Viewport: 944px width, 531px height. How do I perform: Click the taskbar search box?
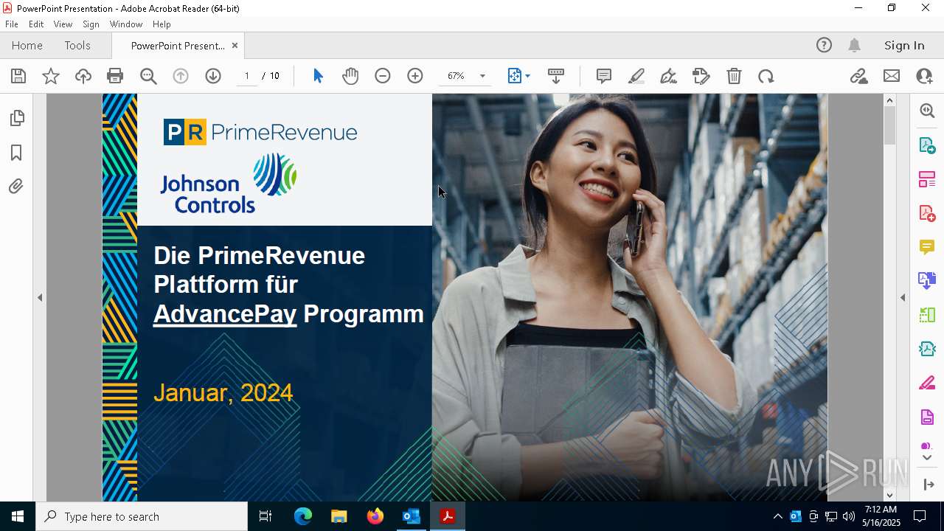pyautogui.click(x=142, y=516)
